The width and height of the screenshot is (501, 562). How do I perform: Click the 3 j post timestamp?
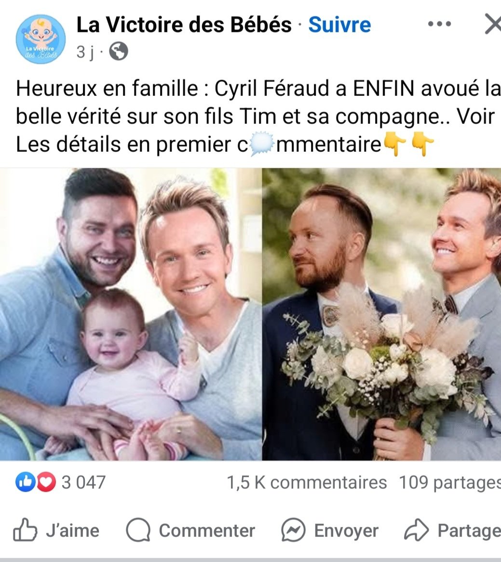[x=85, y=52]
